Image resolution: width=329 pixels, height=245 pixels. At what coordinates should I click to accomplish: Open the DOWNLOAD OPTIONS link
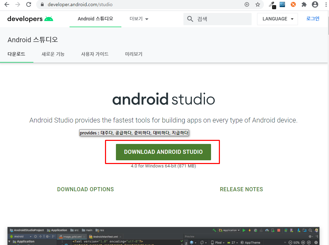(x=85, y=189)
